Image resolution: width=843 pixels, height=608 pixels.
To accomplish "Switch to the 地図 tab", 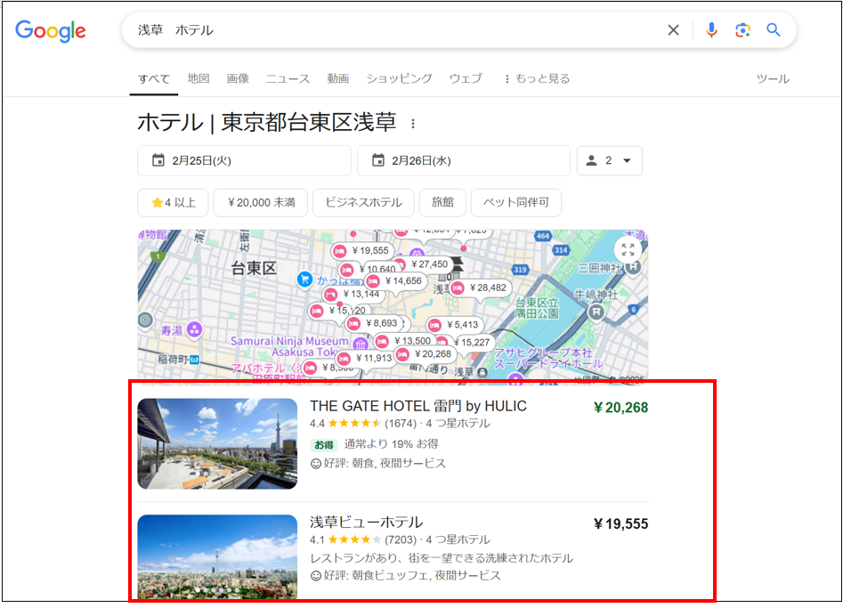I will [x=199, y=78].
